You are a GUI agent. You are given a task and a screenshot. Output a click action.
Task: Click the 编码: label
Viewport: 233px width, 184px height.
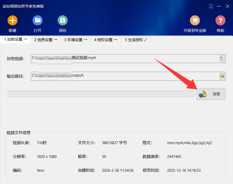18,170
